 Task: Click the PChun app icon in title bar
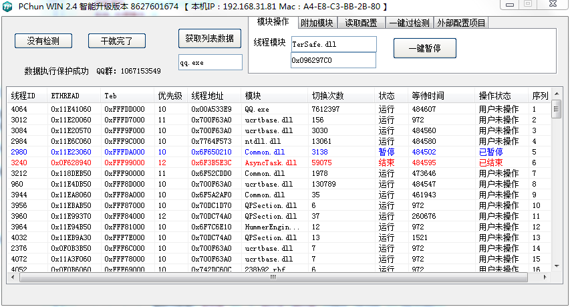point(7,6)
